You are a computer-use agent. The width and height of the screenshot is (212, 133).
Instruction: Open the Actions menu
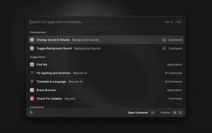[165, 113]
